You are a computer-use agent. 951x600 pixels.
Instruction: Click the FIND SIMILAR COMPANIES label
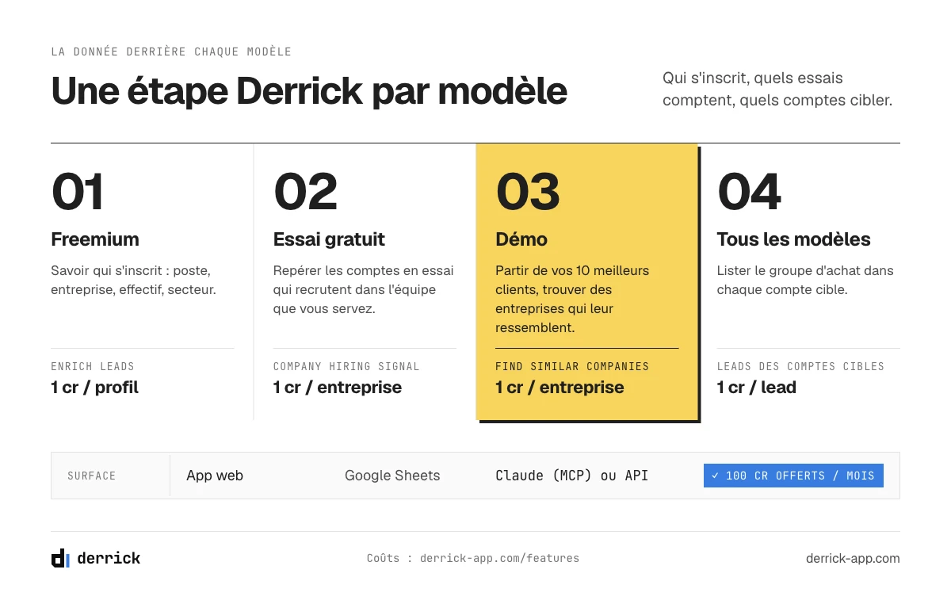572,366
